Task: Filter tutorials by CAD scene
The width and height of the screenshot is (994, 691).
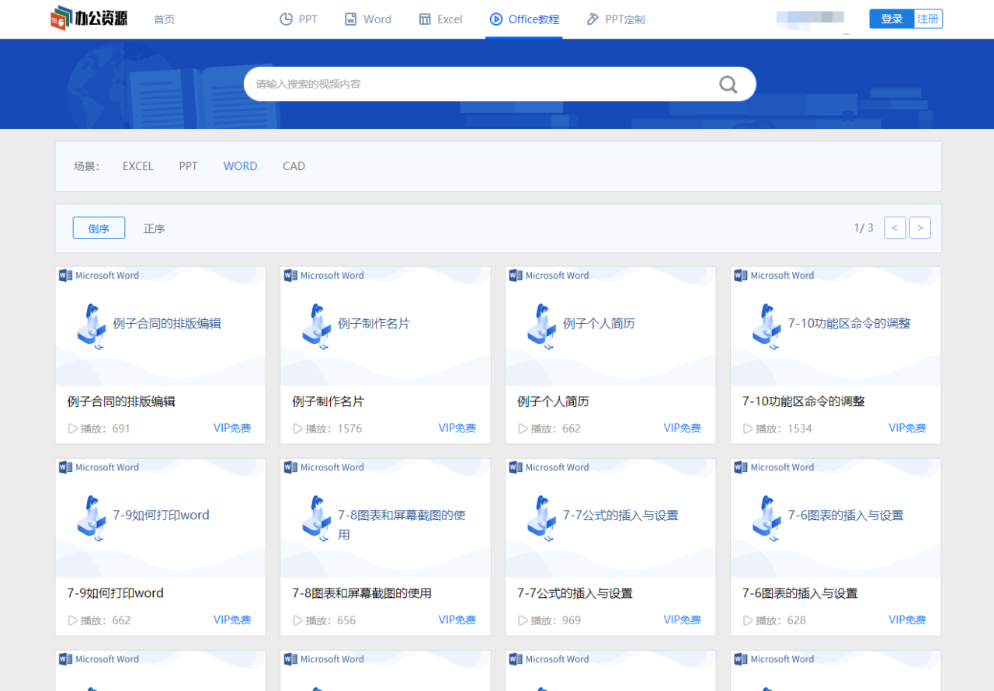Action: [294, 166]
